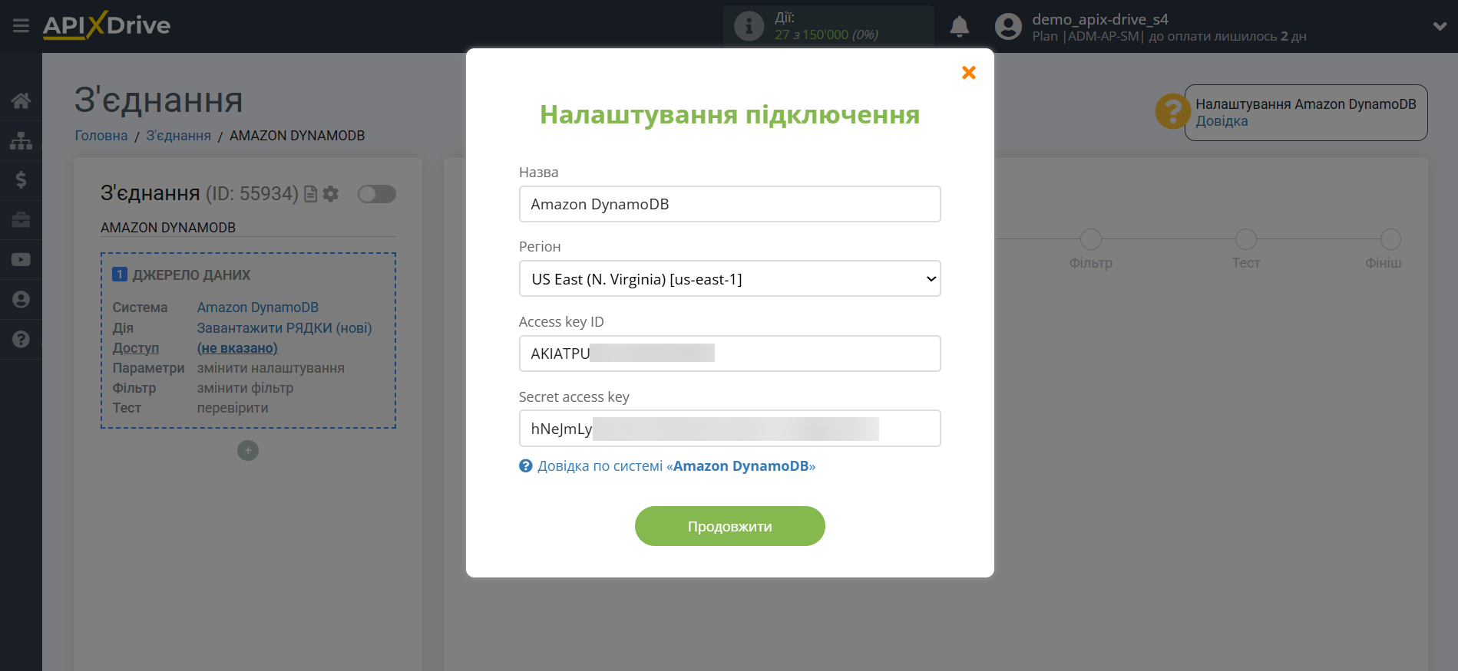
Task: Click the home icon in the sidebar
Action: point(21,100)
